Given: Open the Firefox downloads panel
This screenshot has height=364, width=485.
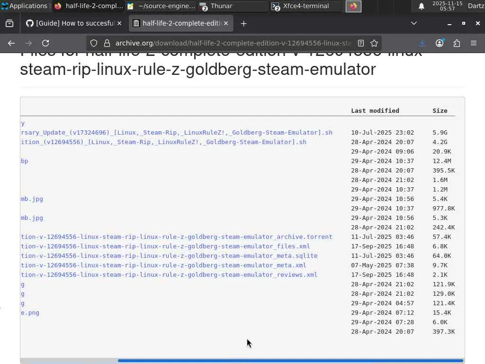Looking at the screenshot, I should (x=422, y=43).
